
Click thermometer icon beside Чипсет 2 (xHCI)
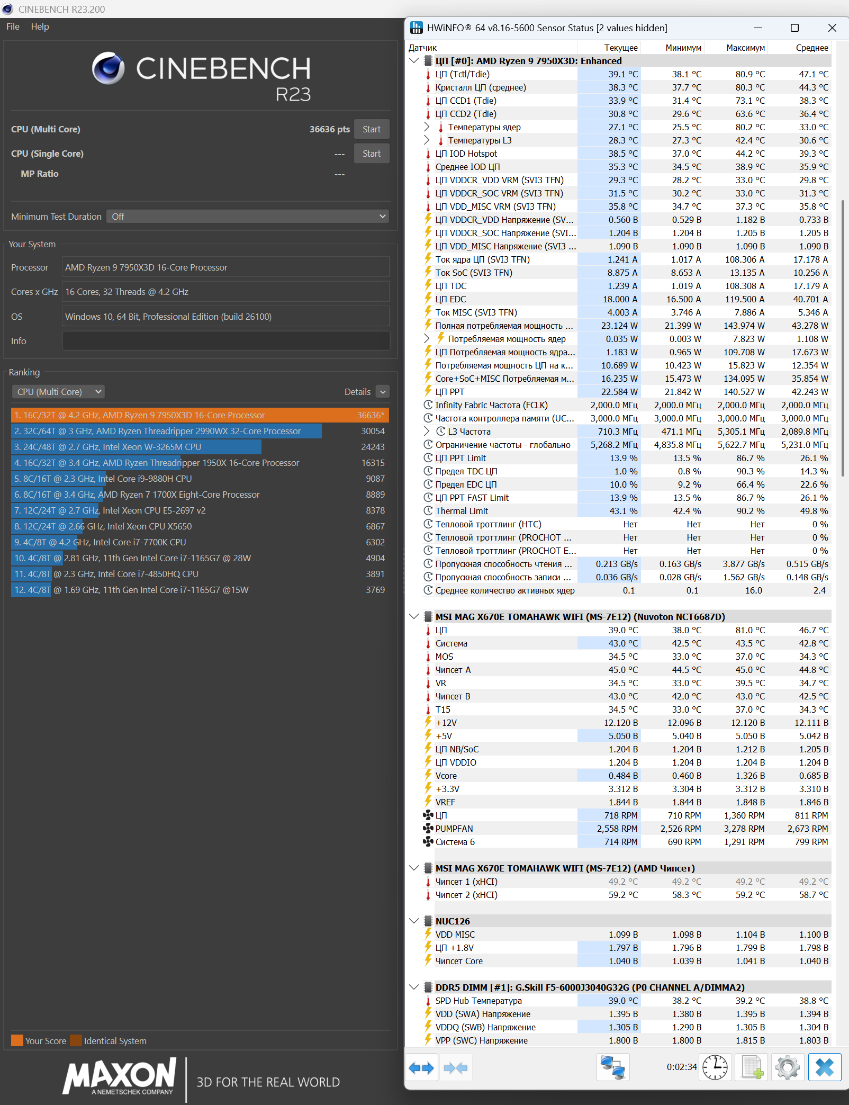(428, 895)
